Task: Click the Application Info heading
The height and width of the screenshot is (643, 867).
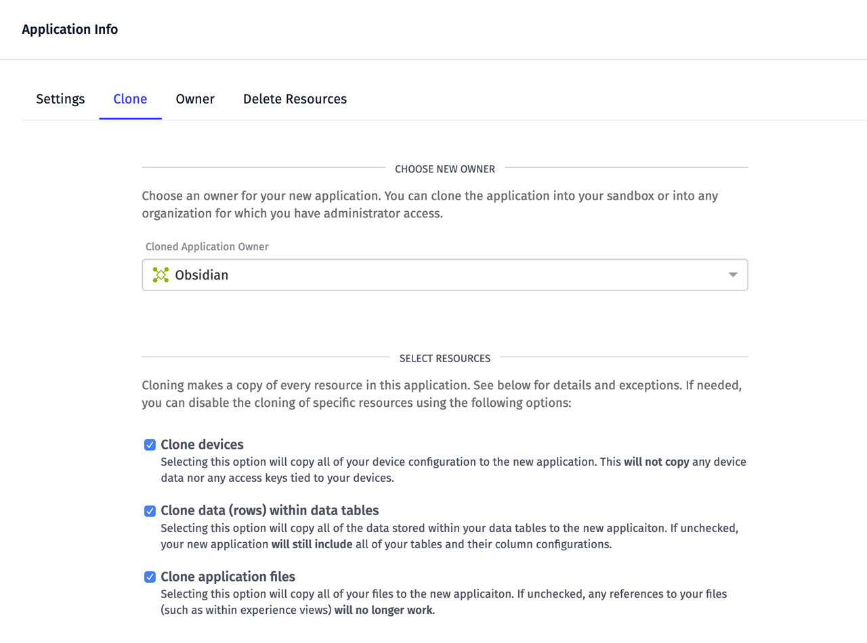Action: point(70,29)
